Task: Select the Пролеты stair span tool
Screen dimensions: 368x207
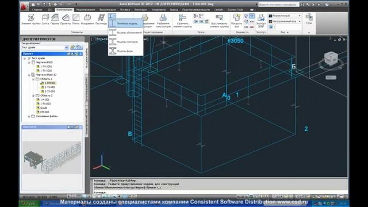Action: (x=66, y=19)
